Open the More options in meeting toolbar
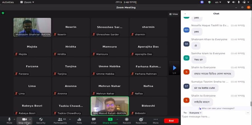 click(156, 120)
